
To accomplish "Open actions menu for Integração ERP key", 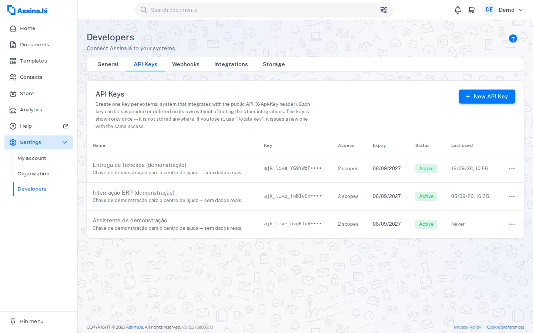I will [512, 196].
